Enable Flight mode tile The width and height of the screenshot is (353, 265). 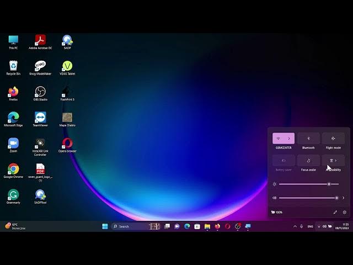click(x=333, y=139)
